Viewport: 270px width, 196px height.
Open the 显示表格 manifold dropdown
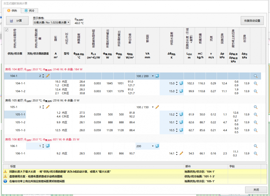pyautogui.click(x=51, y=22)
